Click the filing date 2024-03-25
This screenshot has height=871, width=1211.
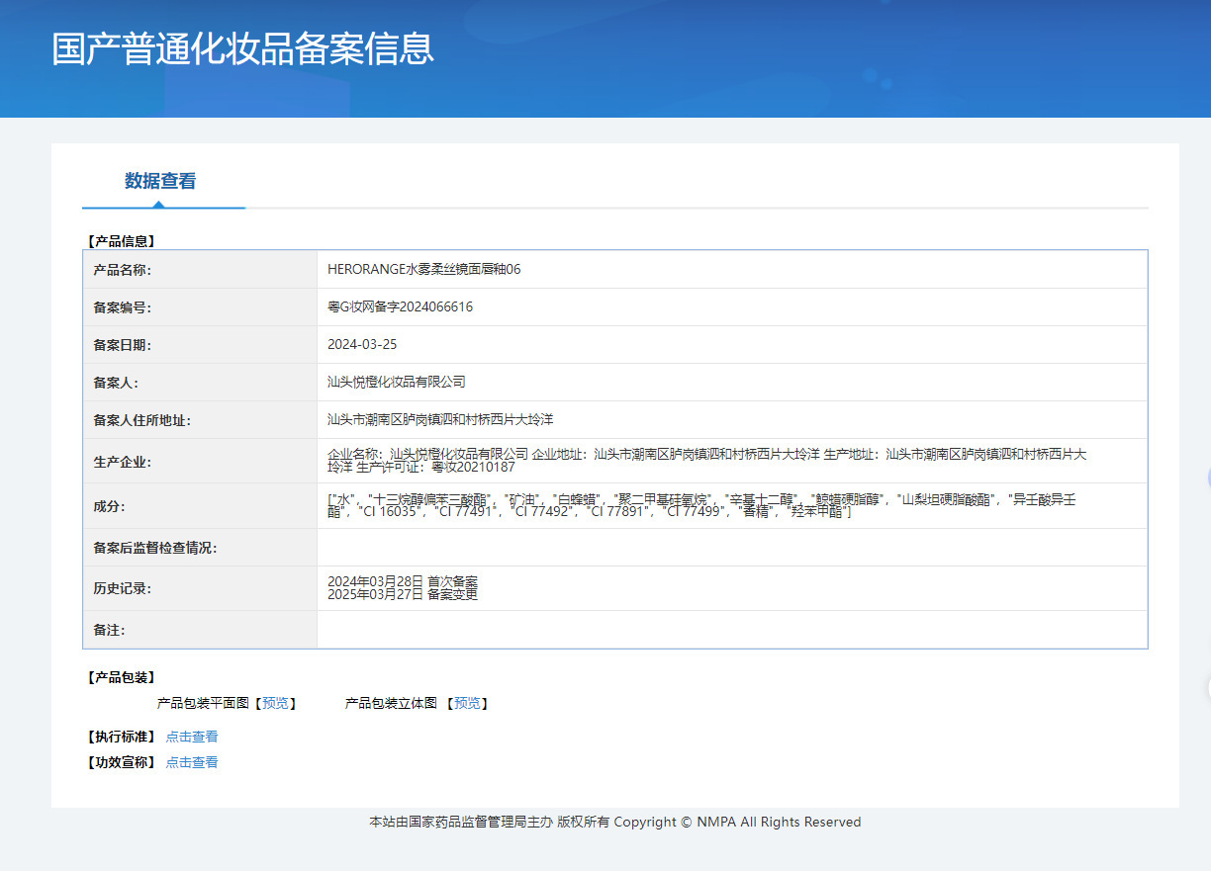[x=362, y=344]
